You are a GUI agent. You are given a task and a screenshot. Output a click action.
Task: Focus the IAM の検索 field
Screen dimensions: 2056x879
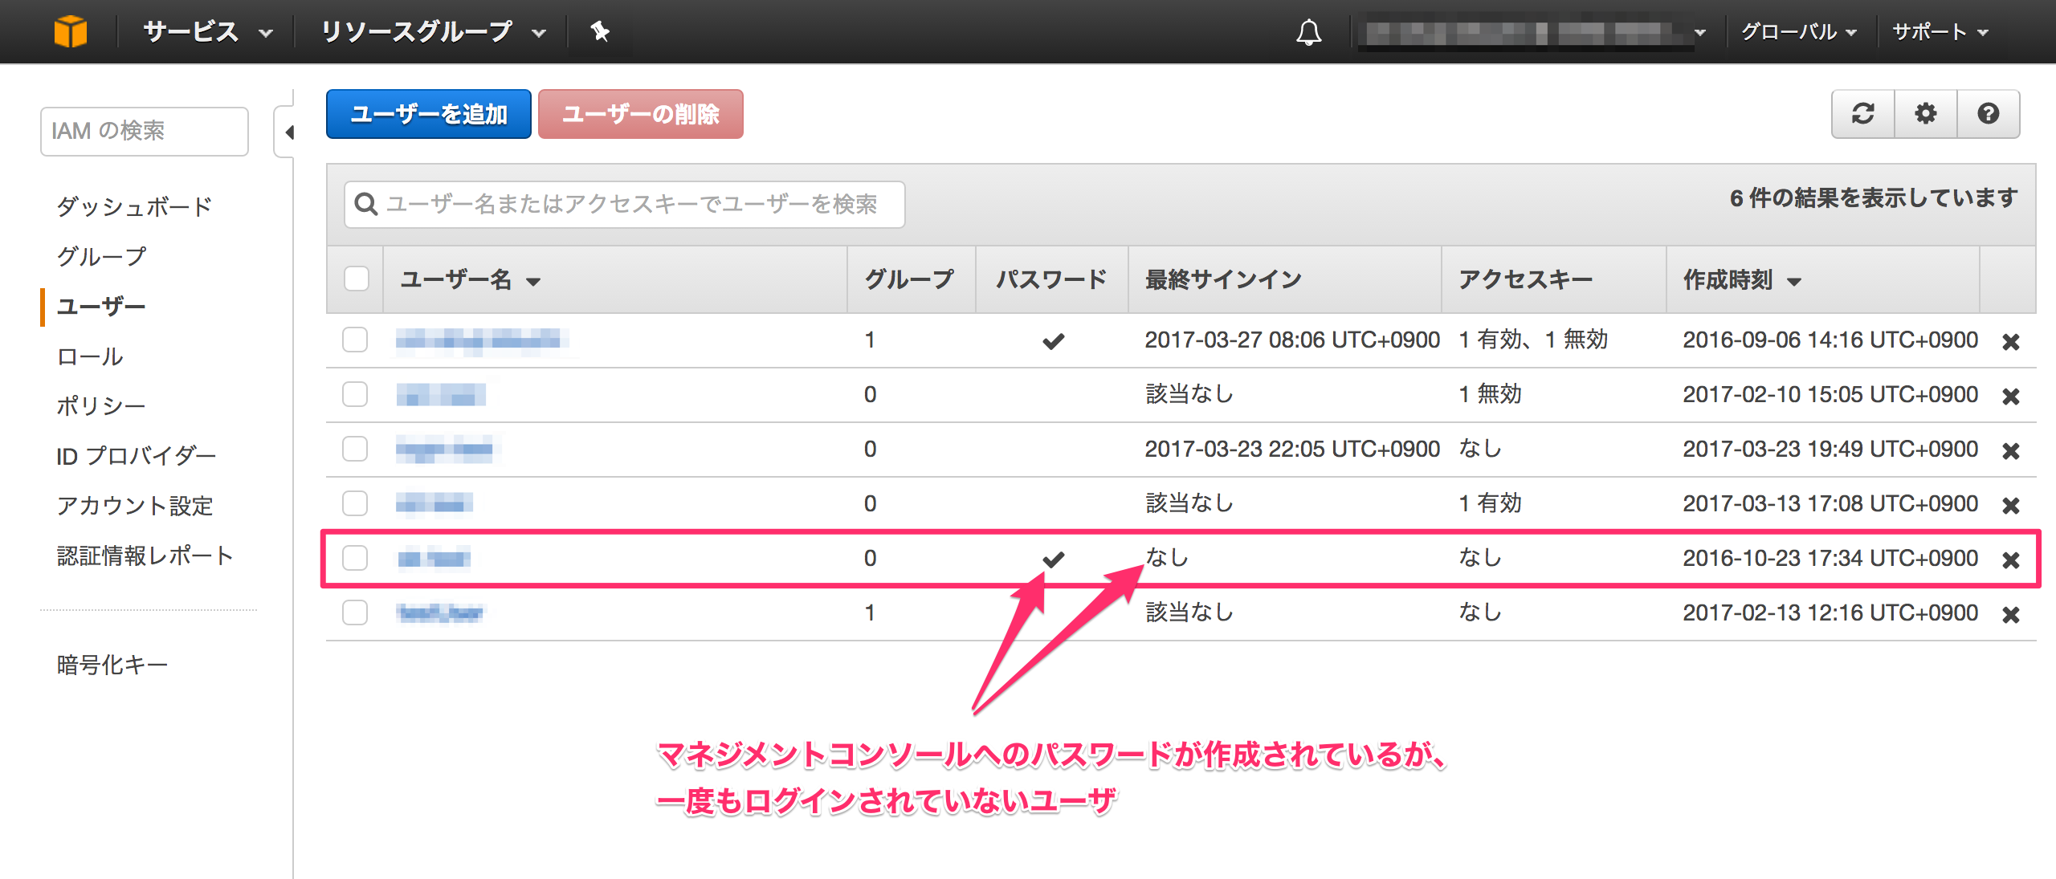145,131
